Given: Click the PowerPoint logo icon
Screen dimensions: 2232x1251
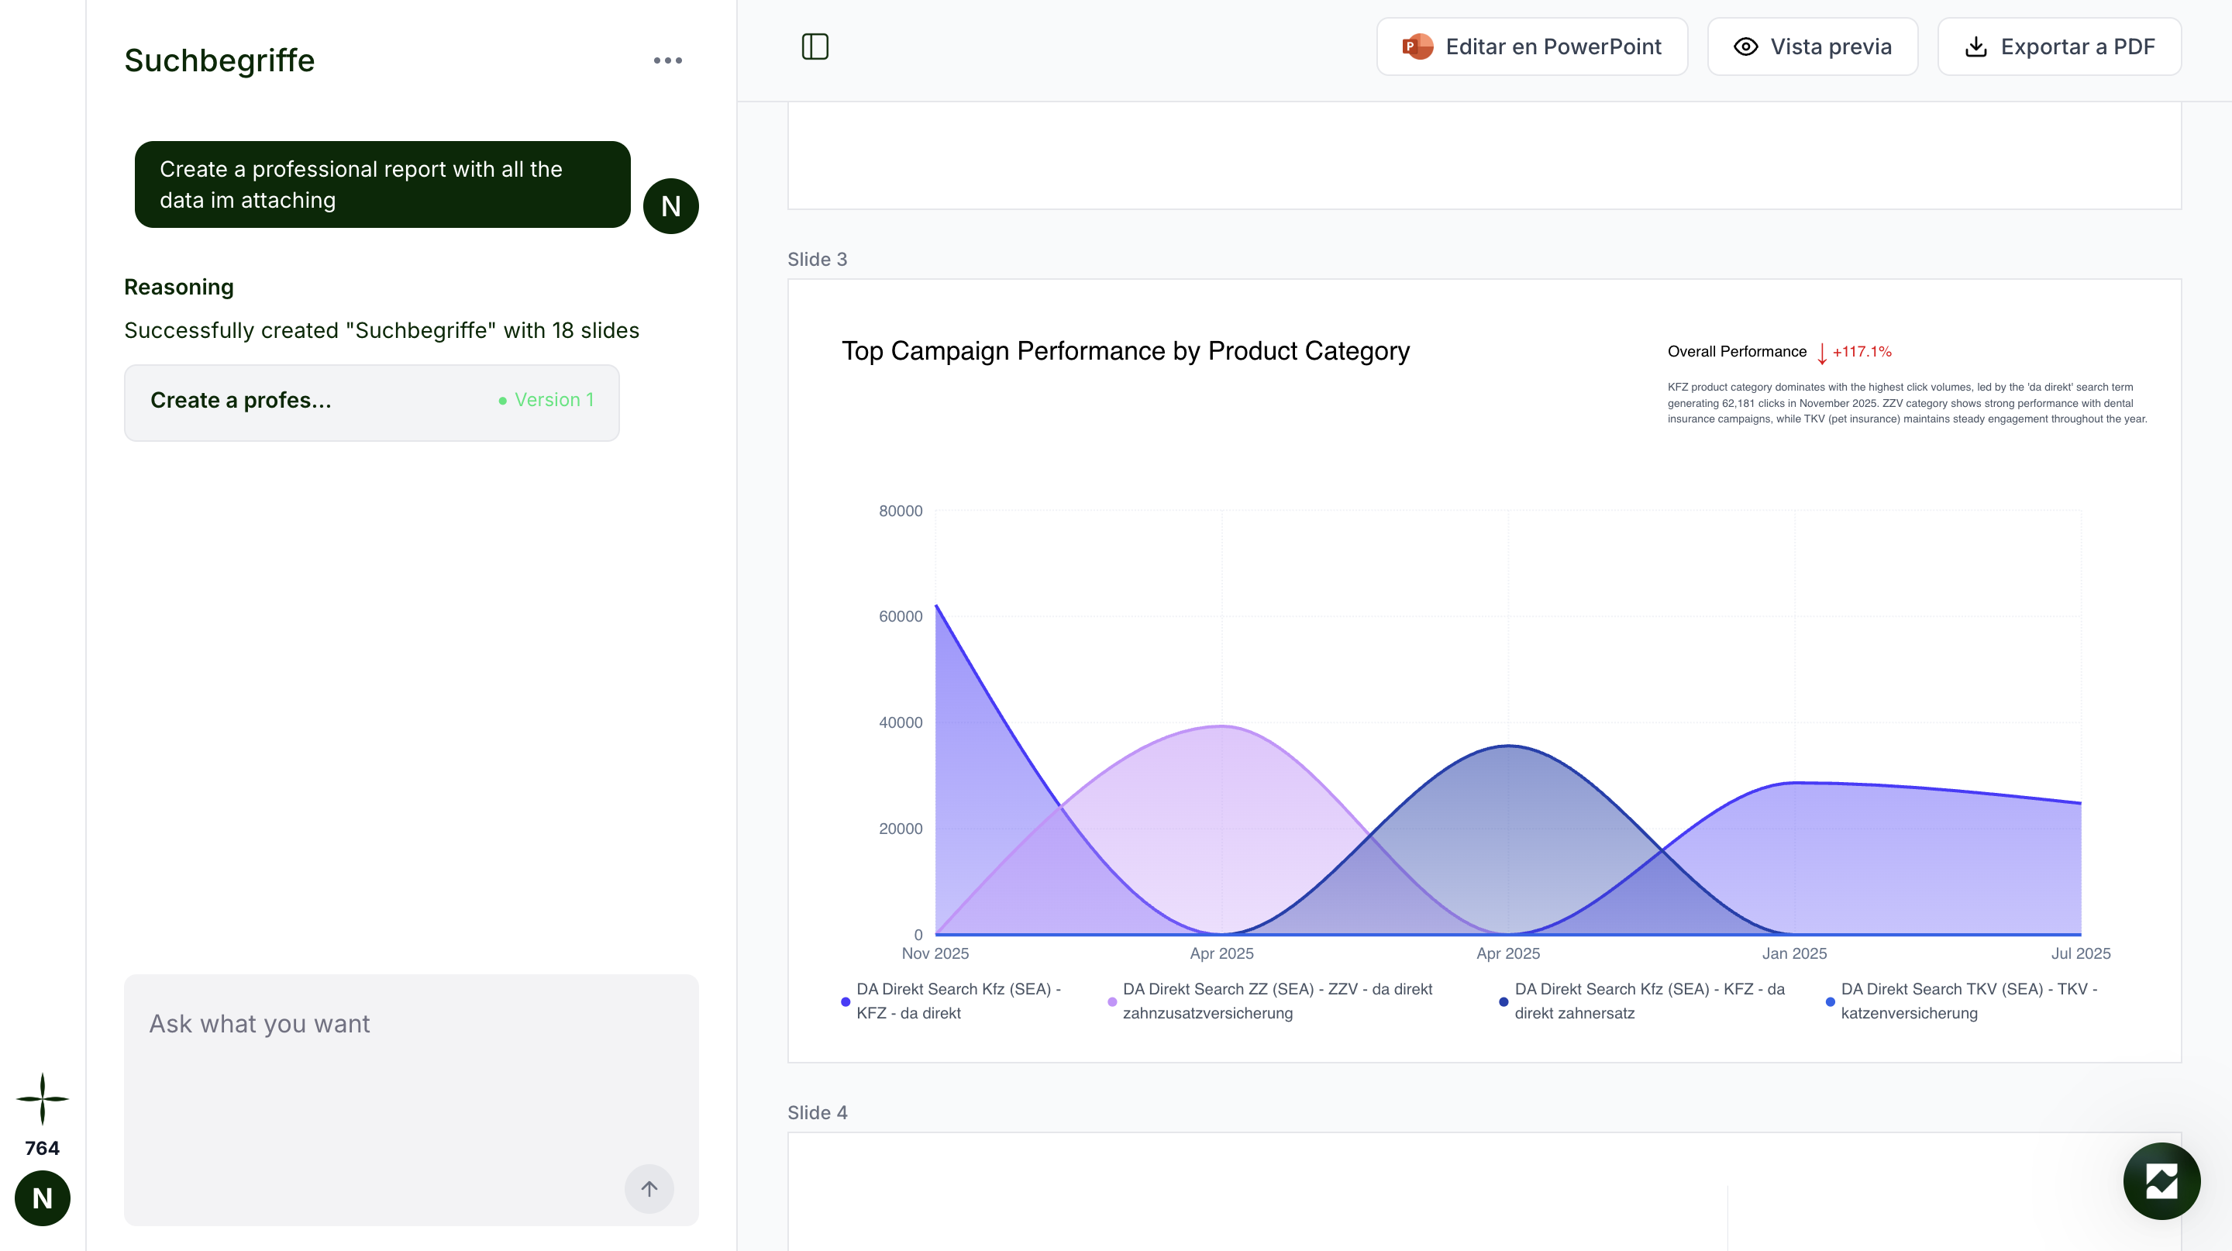Looking at the screenshot, I should coord(1417,47).
